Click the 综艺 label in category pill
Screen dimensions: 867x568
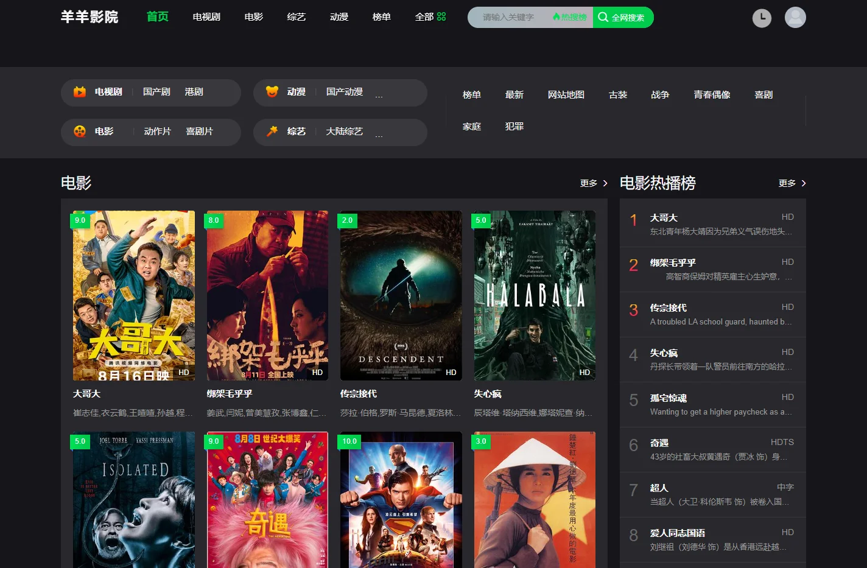[297, 131]
